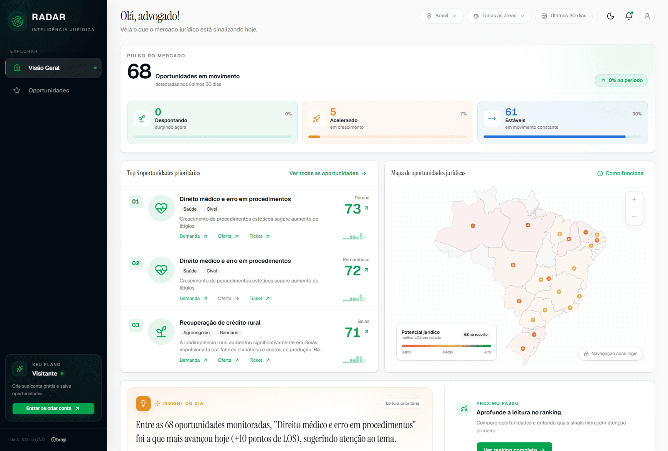Click the Amazonas map marker

(x=473, y=226)
